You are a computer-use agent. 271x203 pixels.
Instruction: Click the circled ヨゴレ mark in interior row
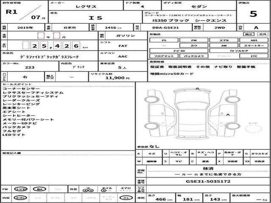[20, 198]
